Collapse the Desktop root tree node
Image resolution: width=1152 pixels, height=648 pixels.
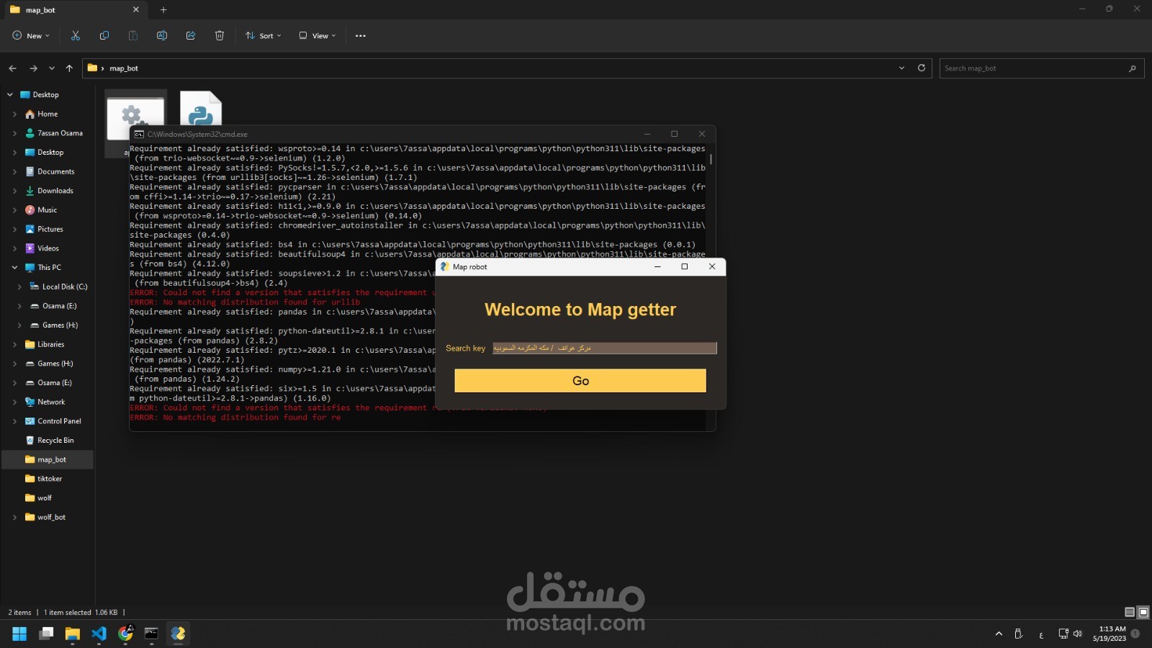[9, 94]
